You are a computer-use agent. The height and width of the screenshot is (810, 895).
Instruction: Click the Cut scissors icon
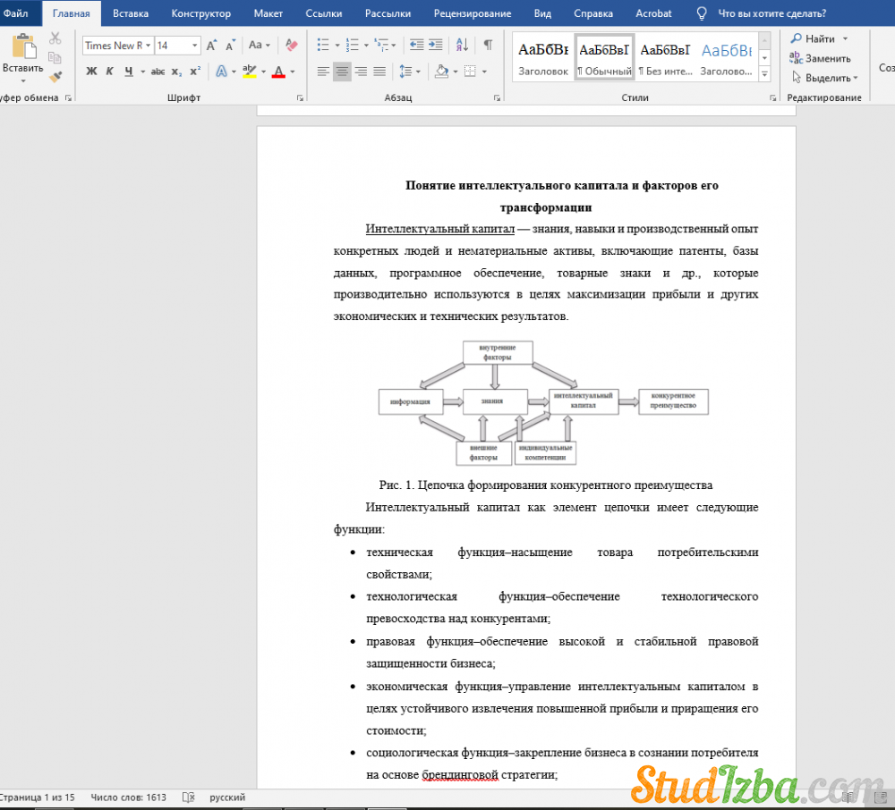click(x=55, y=38)
